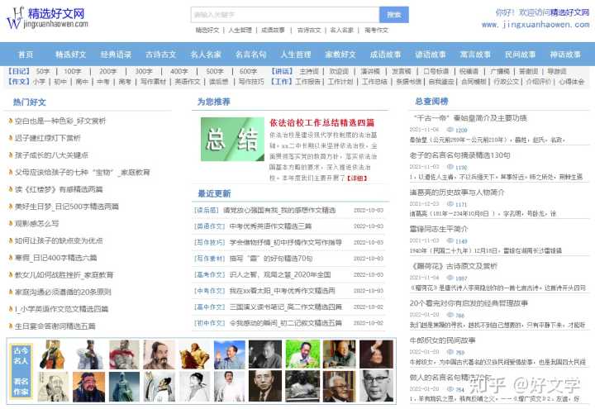Click the 【高考作文】 category tag
595x409 pixels.
point(209,274)
